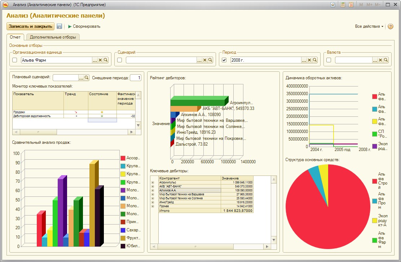The height and width of the screenshot is (262, 401).
Task: Click the purple Экопрод... line chart legend
Action: [375, 146]
